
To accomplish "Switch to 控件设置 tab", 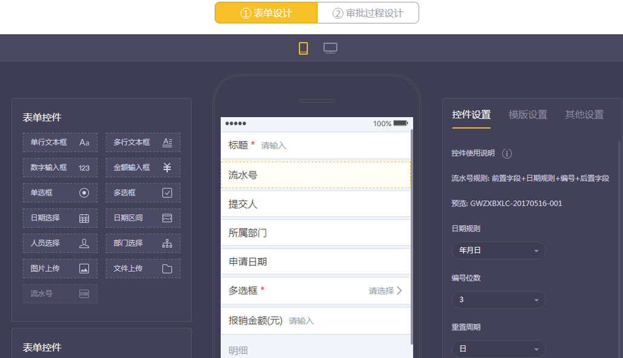I will pos(471,115).
